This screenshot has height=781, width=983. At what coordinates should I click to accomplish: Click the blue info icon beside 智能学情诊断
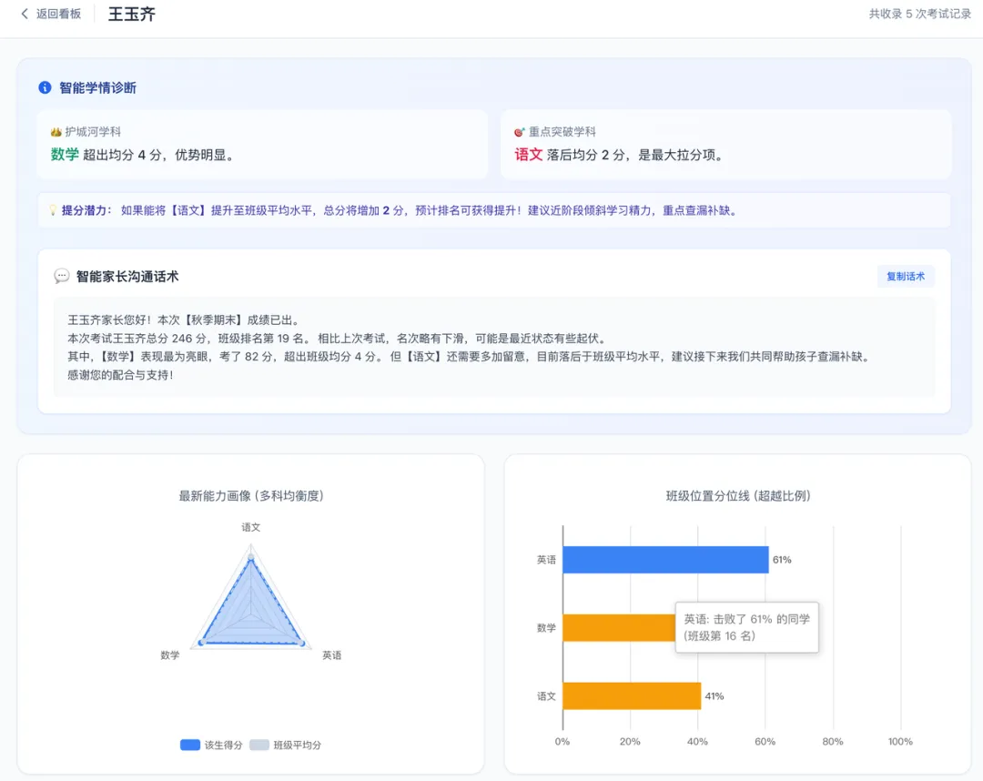(45, 87)
